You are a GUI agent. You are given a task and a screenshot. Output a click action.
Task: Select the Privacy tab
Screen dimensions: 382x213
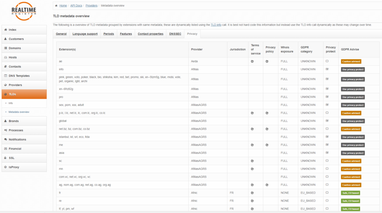[x=192, y=34]
